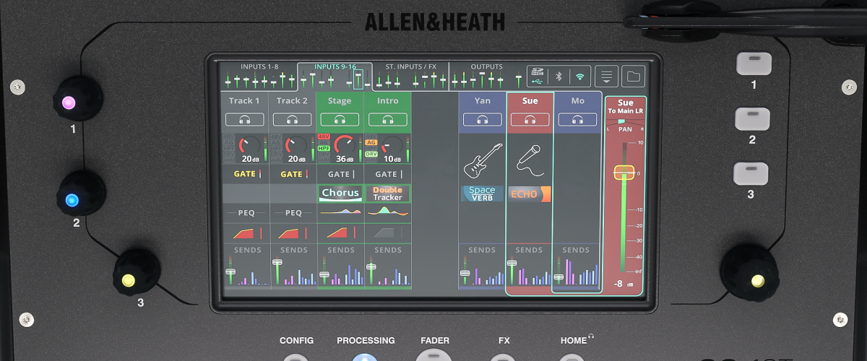Select the electric guitar icon on Yan

point(482,160)
